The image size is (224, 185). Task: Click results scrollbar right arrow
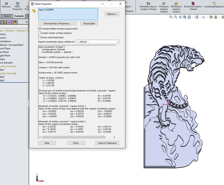[x=114, y=137]
